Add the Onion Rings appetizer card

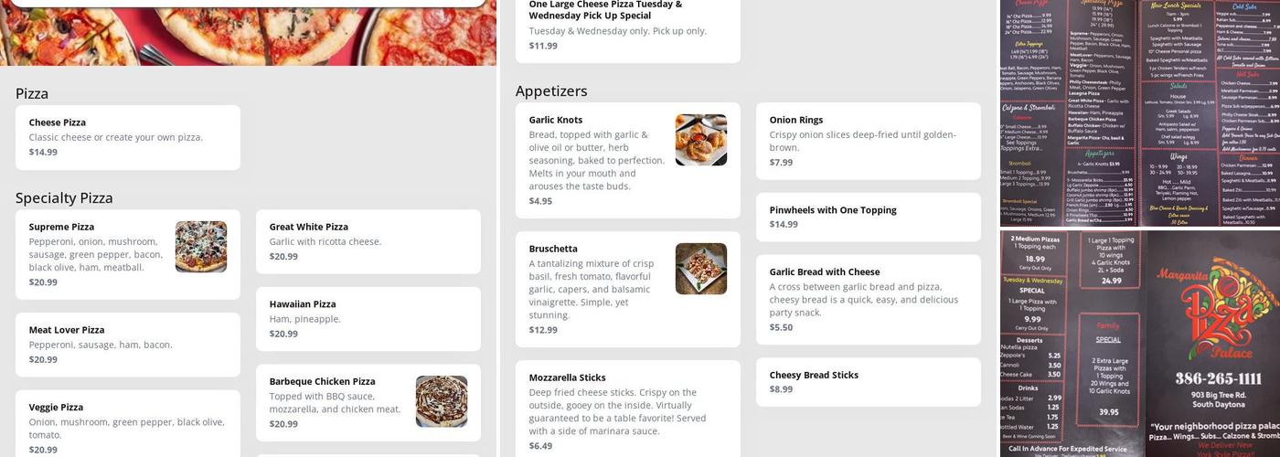pos(868,141)
